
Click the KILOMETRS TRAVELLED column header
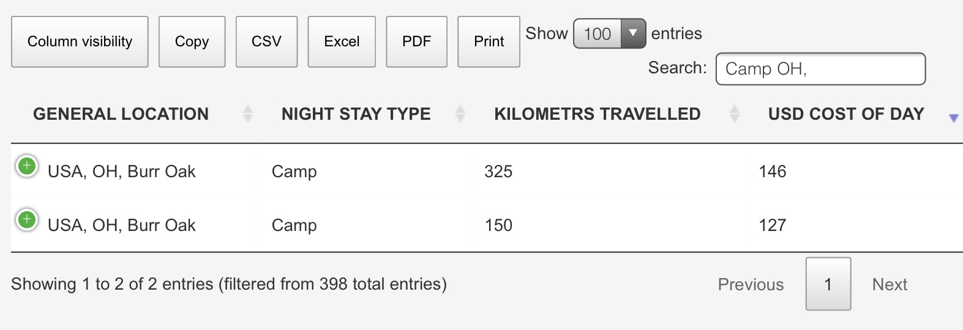click(597, 114)
